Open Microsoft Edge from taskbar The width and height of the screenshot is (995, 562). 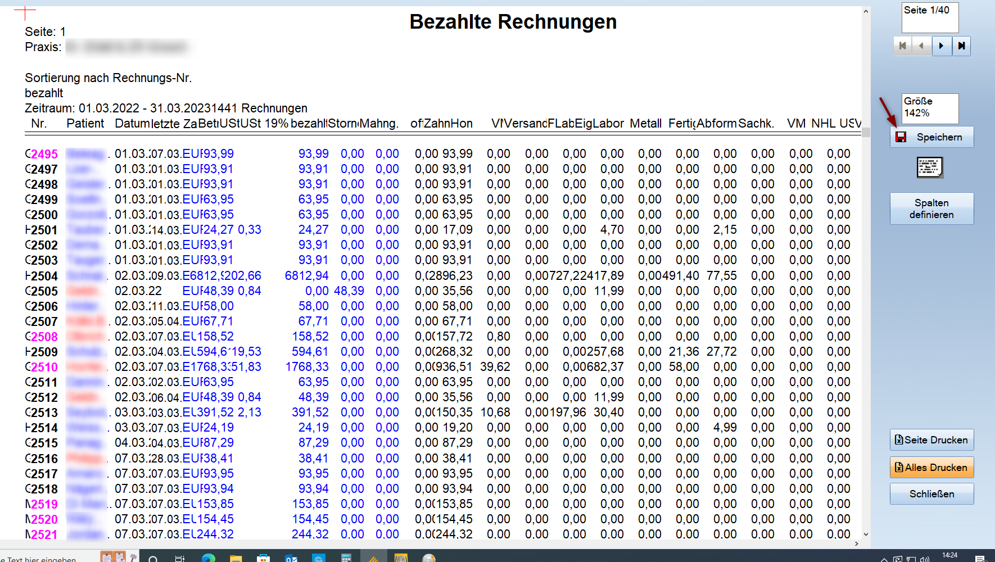[209, 558]
